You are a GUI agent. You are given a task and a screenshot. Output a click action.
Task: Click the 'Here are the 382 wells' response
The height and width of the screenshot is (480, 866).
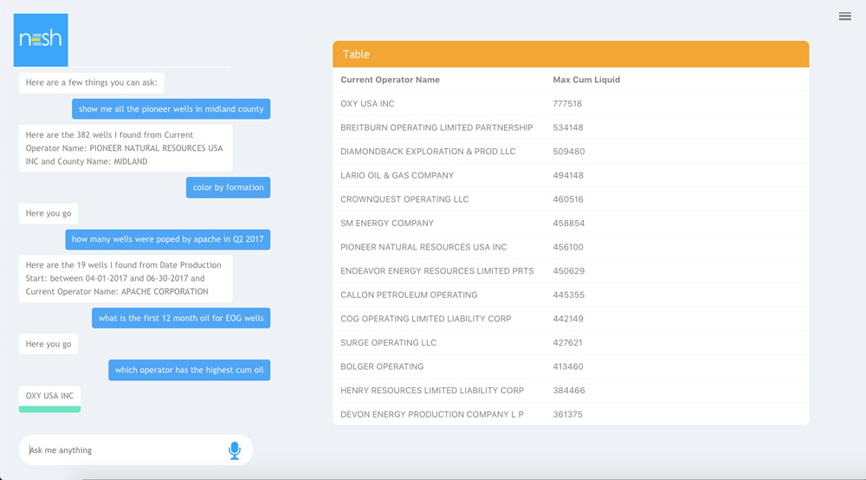126,148
